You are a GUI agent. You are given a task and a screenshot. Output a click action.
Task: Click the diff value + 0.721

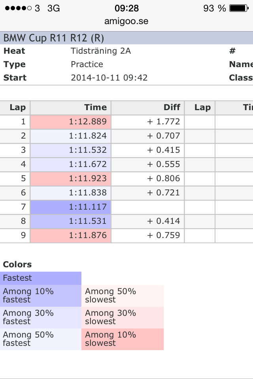click(x=163, y=193)
